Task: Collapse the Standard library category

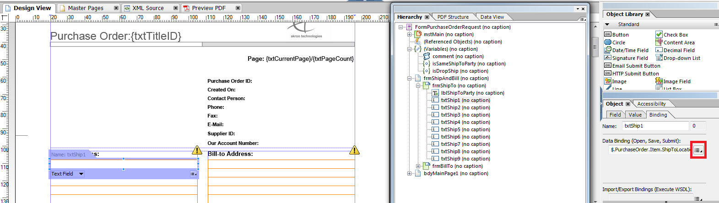Action: click(607, 24)
